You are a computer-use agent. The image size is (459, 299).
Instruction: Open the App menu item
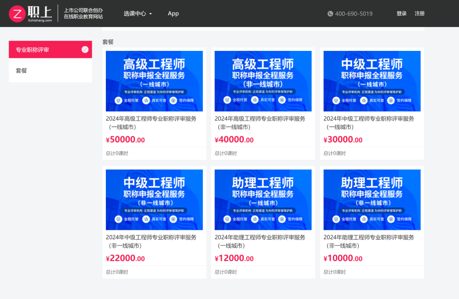(173, 14)
